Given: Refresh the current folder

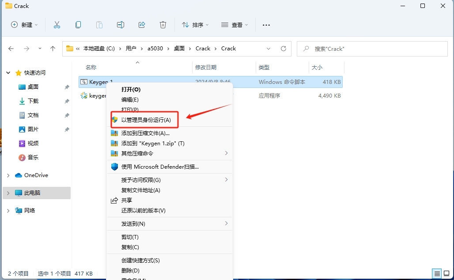Looking at the screenshot, I should coord(284,49).
